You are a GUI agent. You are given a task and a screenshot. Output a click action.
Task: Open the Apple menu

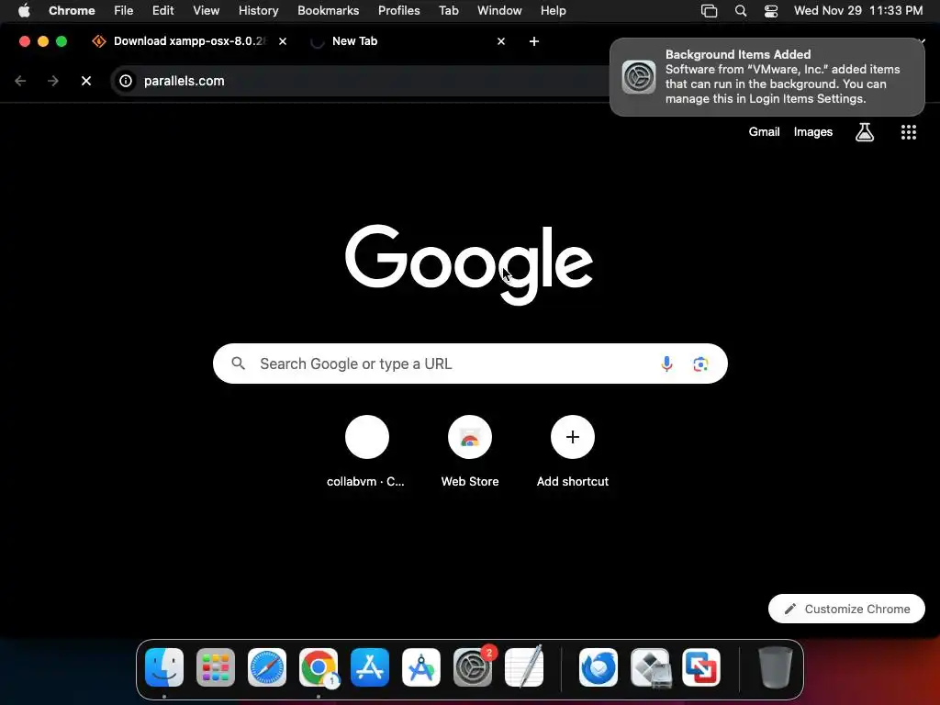pos(24,10)
